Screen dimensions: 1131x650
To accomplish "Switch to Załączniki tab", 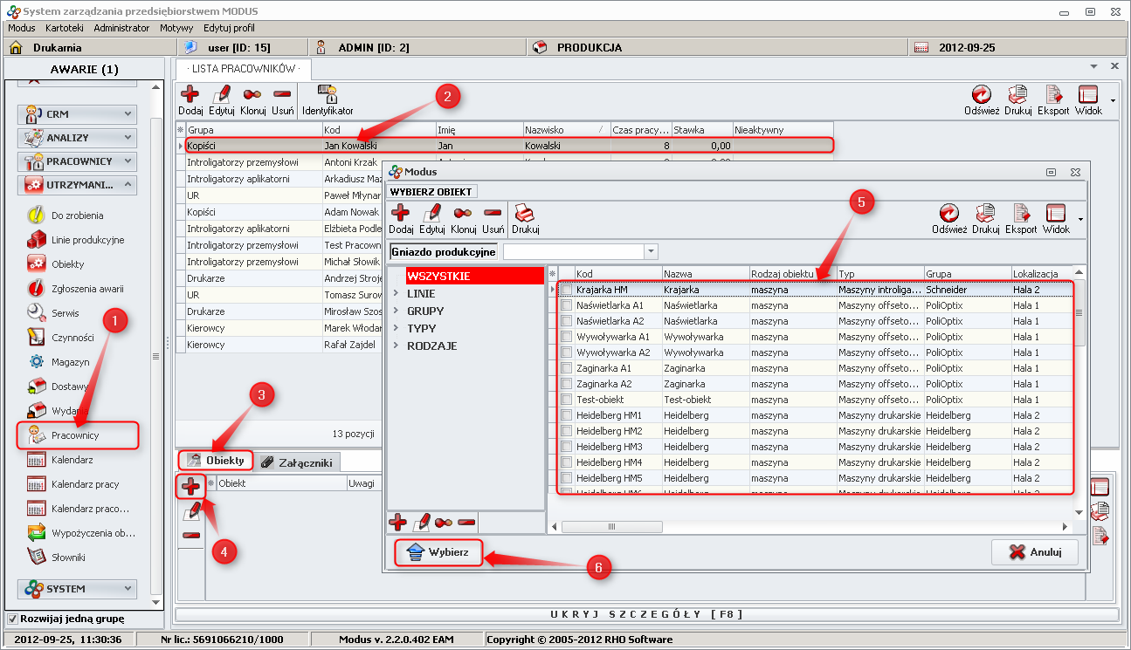I will (297, 462).
